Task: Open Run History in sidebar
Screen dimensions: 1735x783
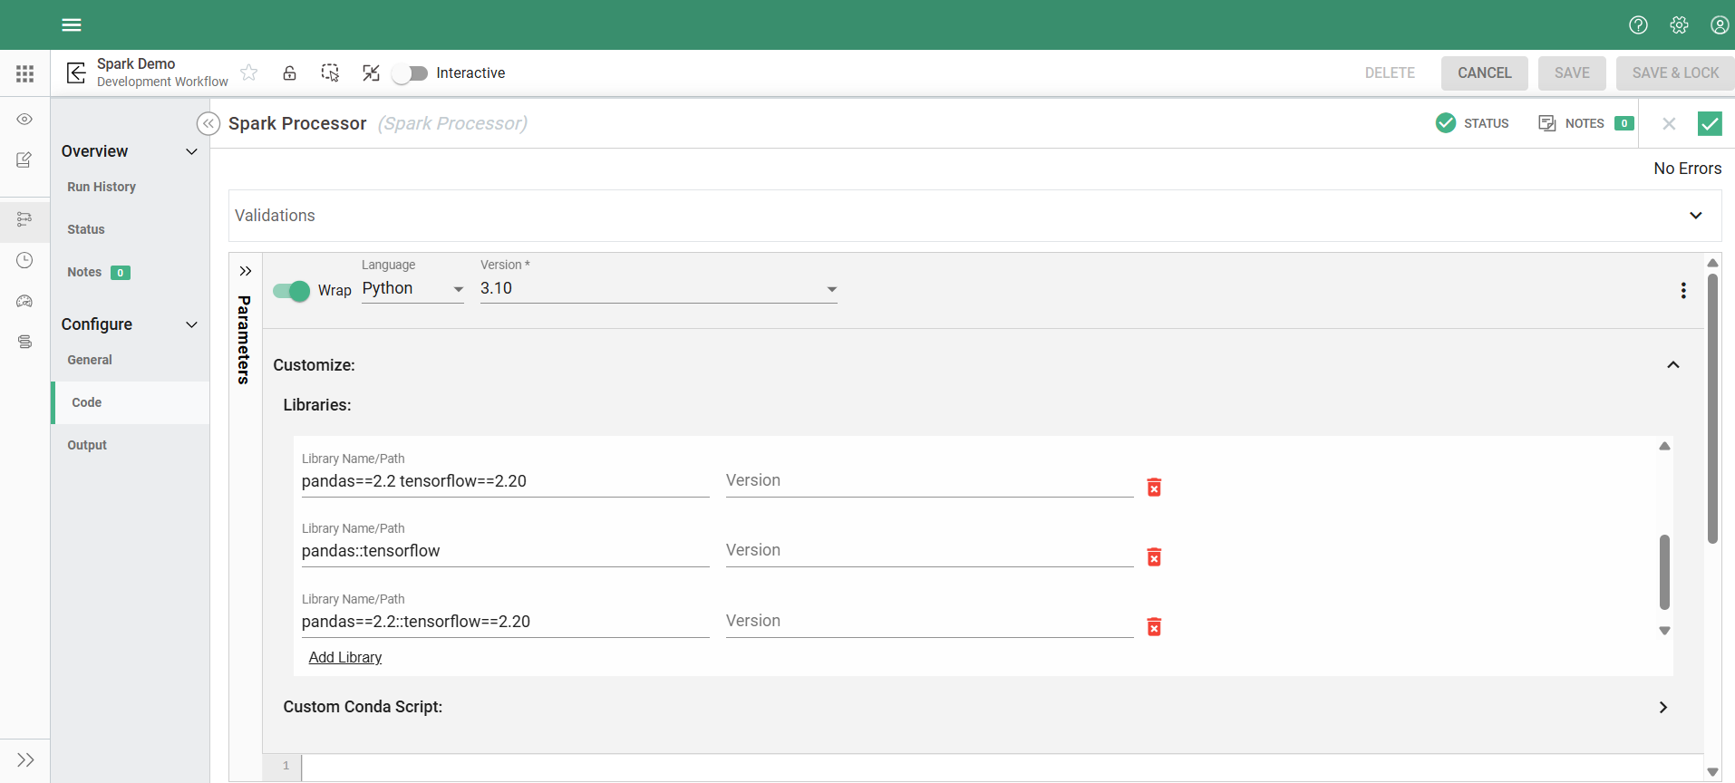Action: (102, 187)
